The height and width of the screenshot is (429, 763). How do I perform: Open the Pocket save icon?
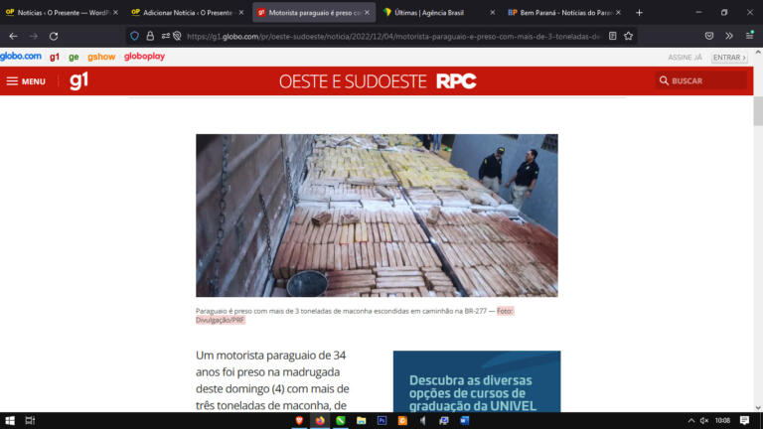(709, 36)
